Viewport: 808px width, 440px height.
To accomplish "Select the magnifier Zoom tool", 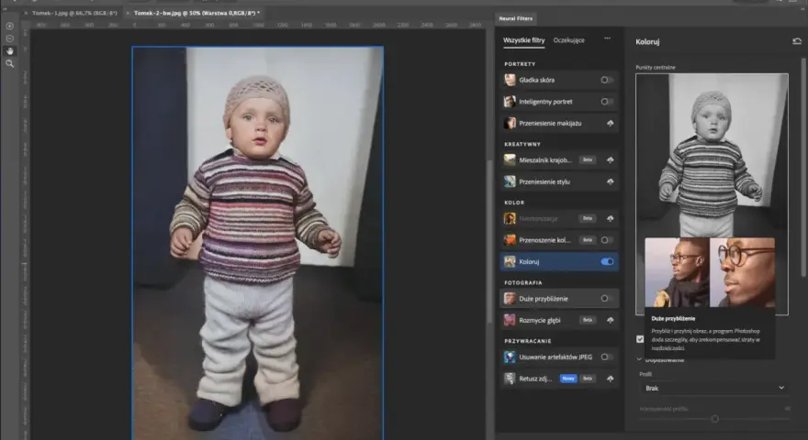I will (x=9, y=64).
